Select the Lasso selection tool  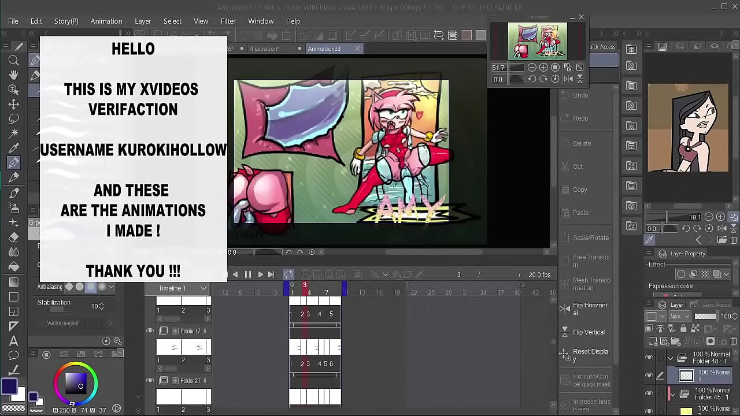pyautogui.click(x=14, y=118)
